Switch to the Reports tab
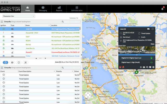The image size is (167, 104). [x=59, y=9]
